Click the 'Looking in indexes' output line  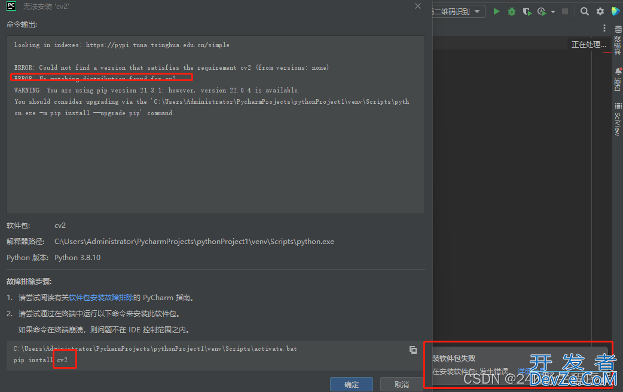(121, 45)
